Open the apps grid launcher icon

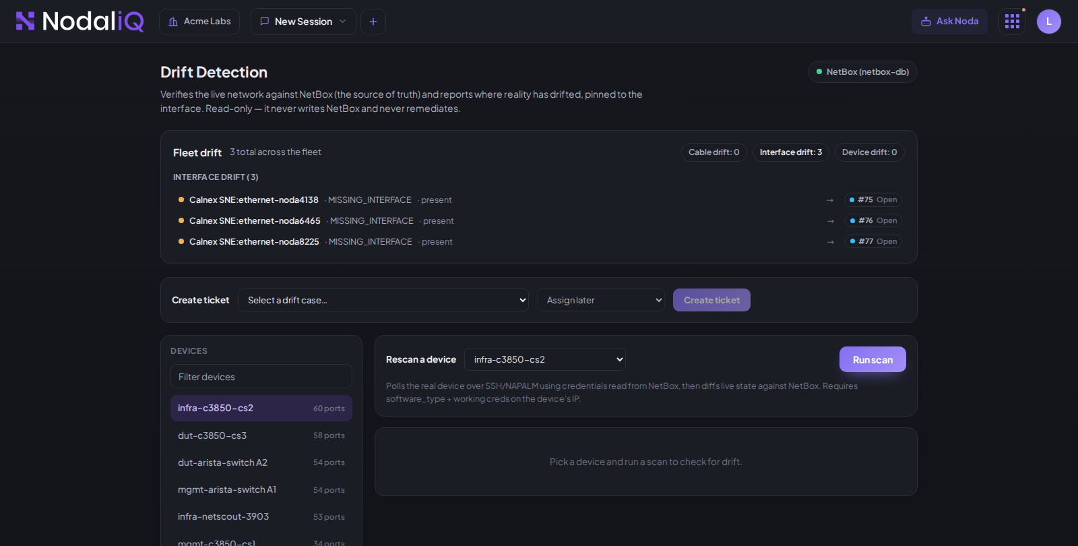tap(1012, 22)
